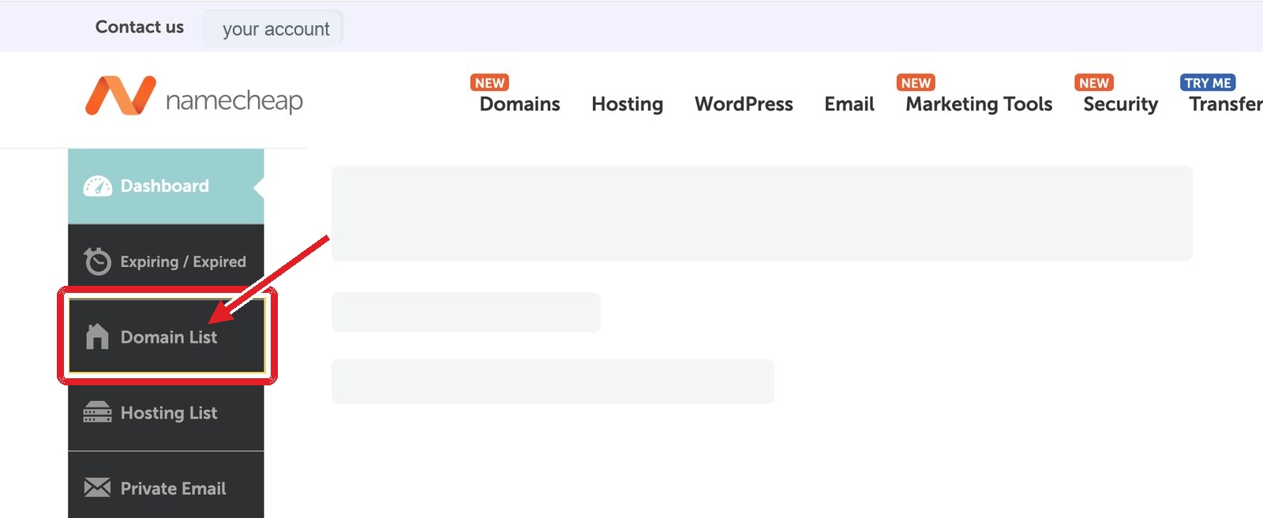Screen dimensions: 1263x518
Task: Click the Expiring / Expired clock icon
Action: pyautogui.click(x=98, y=261)
